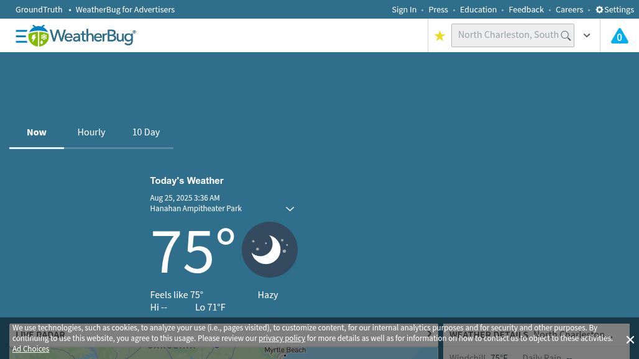Screen dimensions: 639x359
Task: Expand the Hanahan Ampitheater Park station chevron
Action: [290, 209]
